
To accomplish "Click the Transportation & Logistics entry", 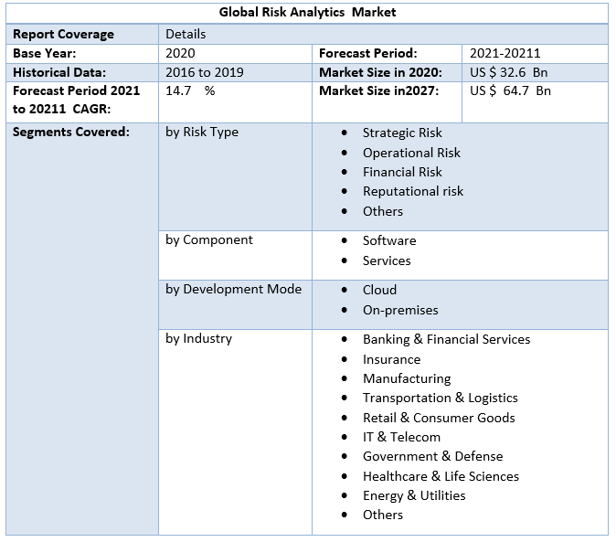I will click(440, 399).
